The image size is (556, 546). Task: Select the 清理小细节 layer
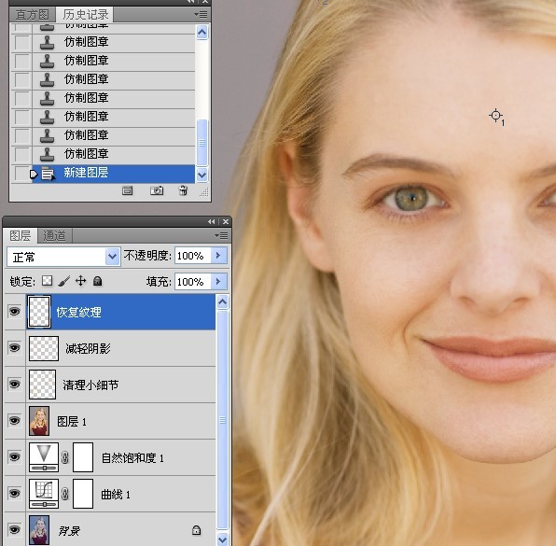(120, 385)
